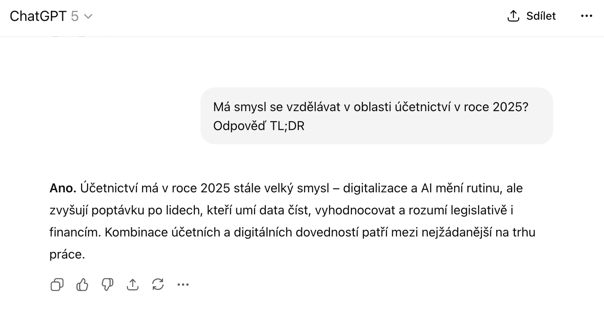Open more actions under the response
This screenshot has height=309, width=604.
[x=183, y=284]
